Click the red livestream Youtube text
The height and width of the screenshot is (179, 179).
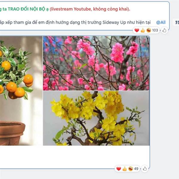pyautogui.click(x=90, y=9)
